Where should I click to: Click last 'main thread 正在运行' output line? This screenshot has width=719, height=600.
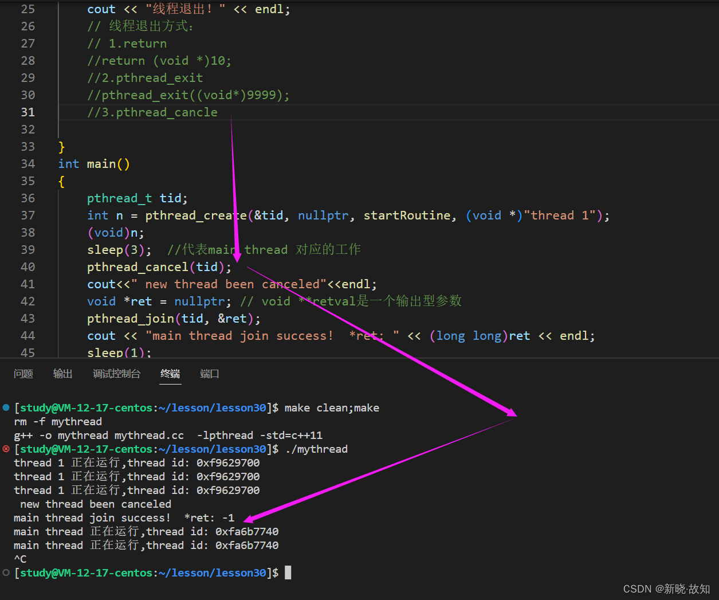pos(146,545)
